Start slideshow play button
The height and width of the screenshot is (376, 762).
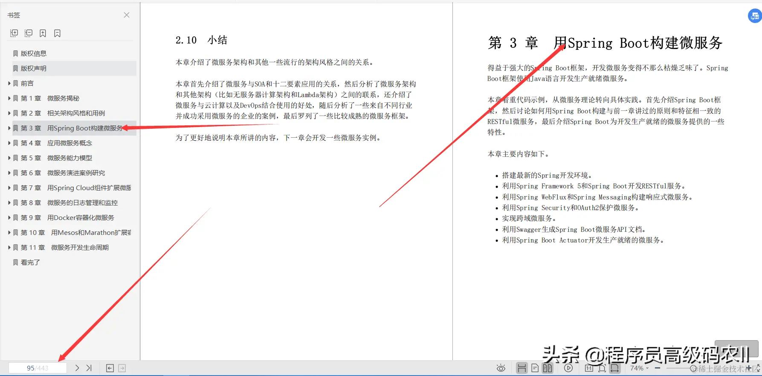tap(568, 368)
